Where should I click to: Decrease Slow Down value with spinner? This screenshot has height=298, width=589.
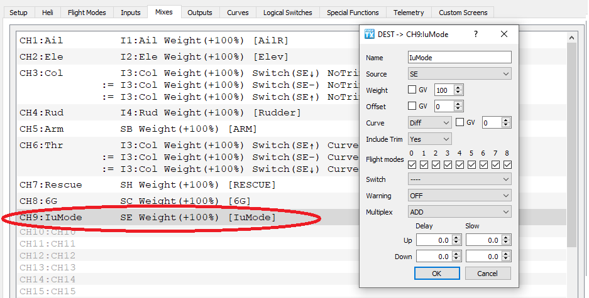(507, 259)
